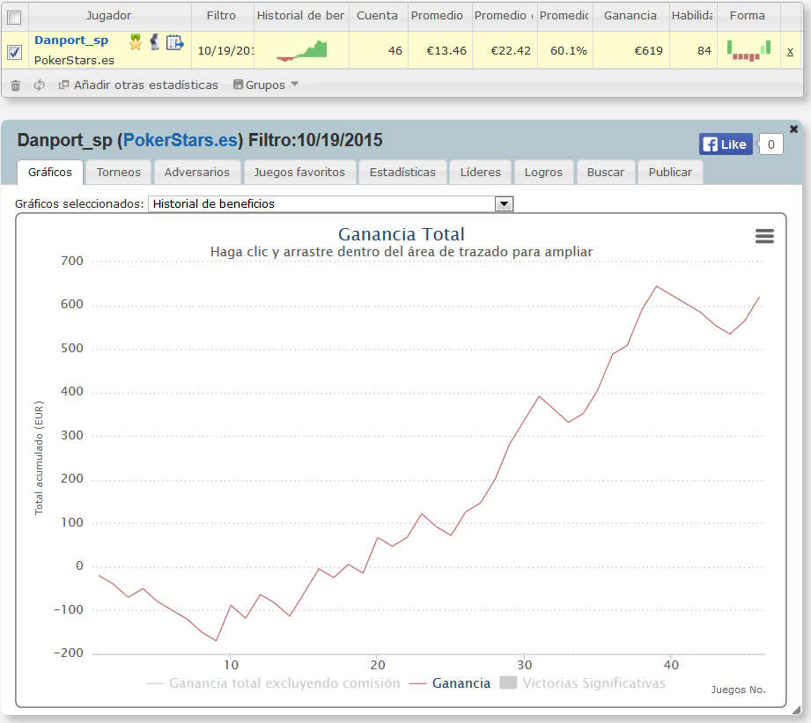811x723 pixels.
Task: Open the Danport_sp player link
Action: pos(71,41)
